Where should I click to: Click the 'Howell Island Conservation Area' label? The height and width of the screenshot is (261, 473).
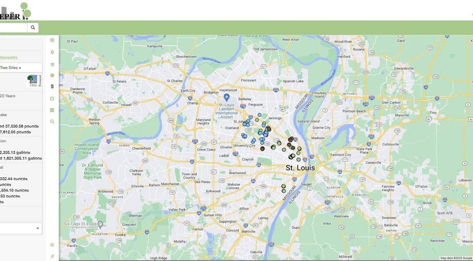click(87, 149)
